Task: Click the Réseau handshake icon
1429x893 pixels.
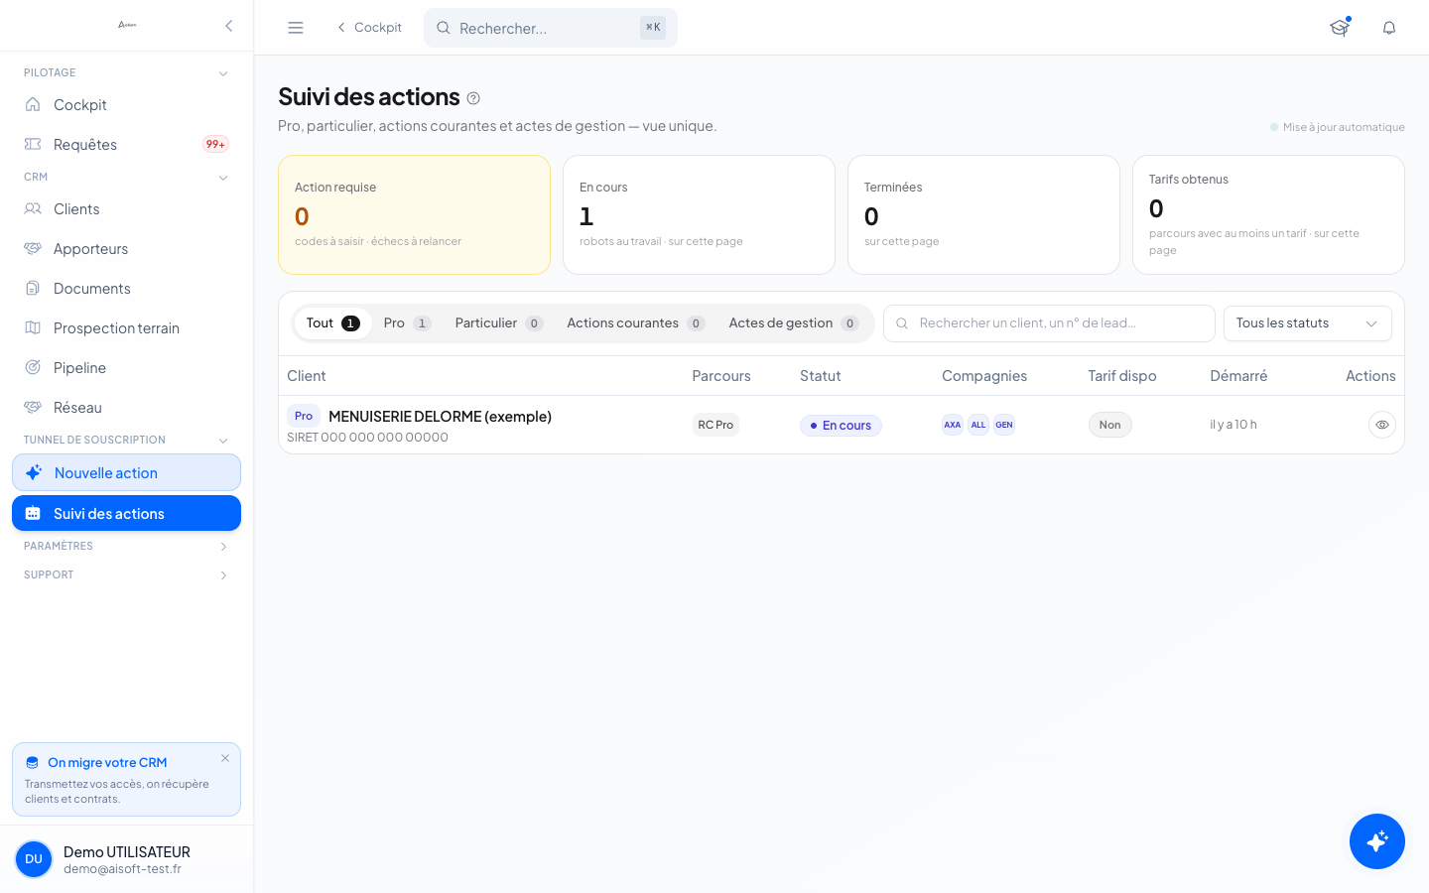Action: 33,407
